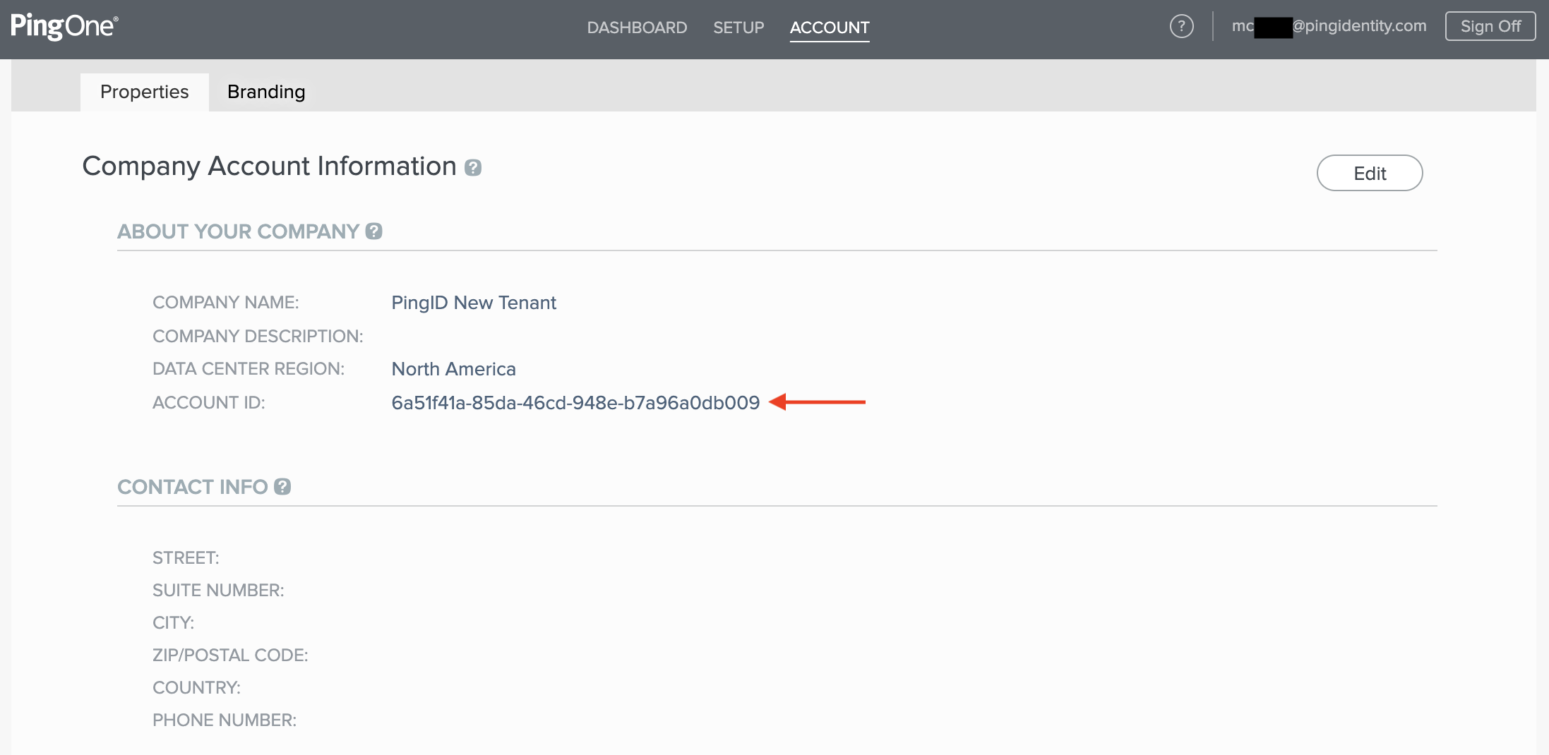Click the Company Name value PingID New Tenant

474,302
